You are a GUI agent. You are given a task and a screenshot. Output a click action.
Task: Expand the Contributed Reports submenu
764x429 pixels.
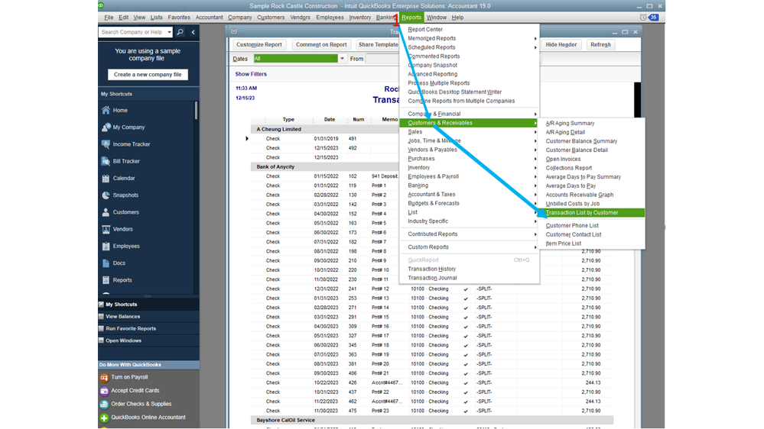535,234
